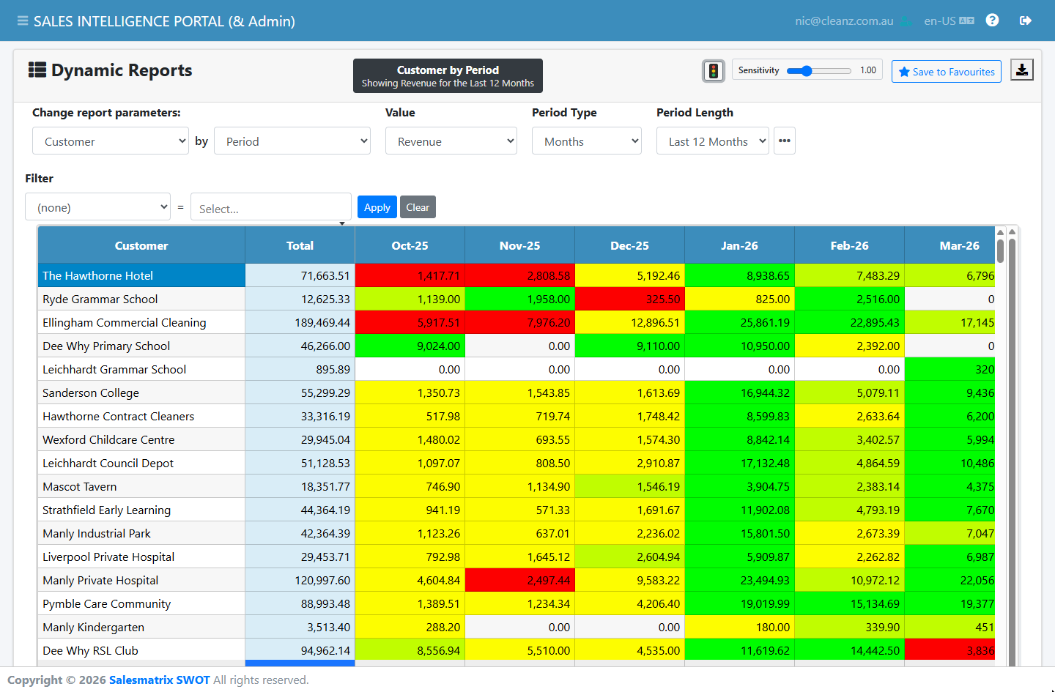
Task: Open the help question mark icon
Action: 992,21
